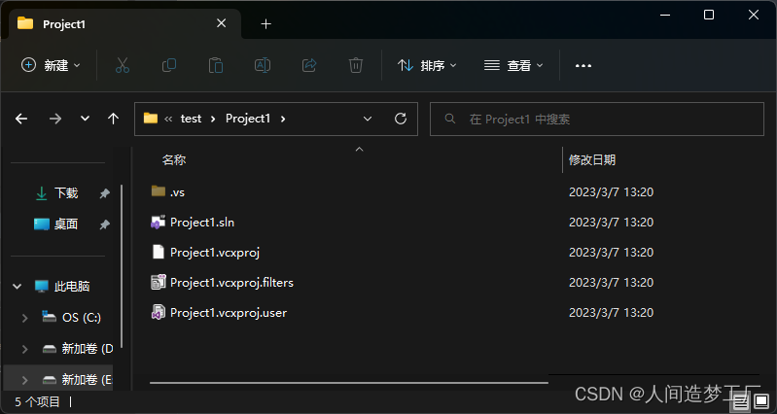The height and width of the screenshot is (414, 777).
Task: Sort by the 修改日期 column header
Action: coord(592,160)
